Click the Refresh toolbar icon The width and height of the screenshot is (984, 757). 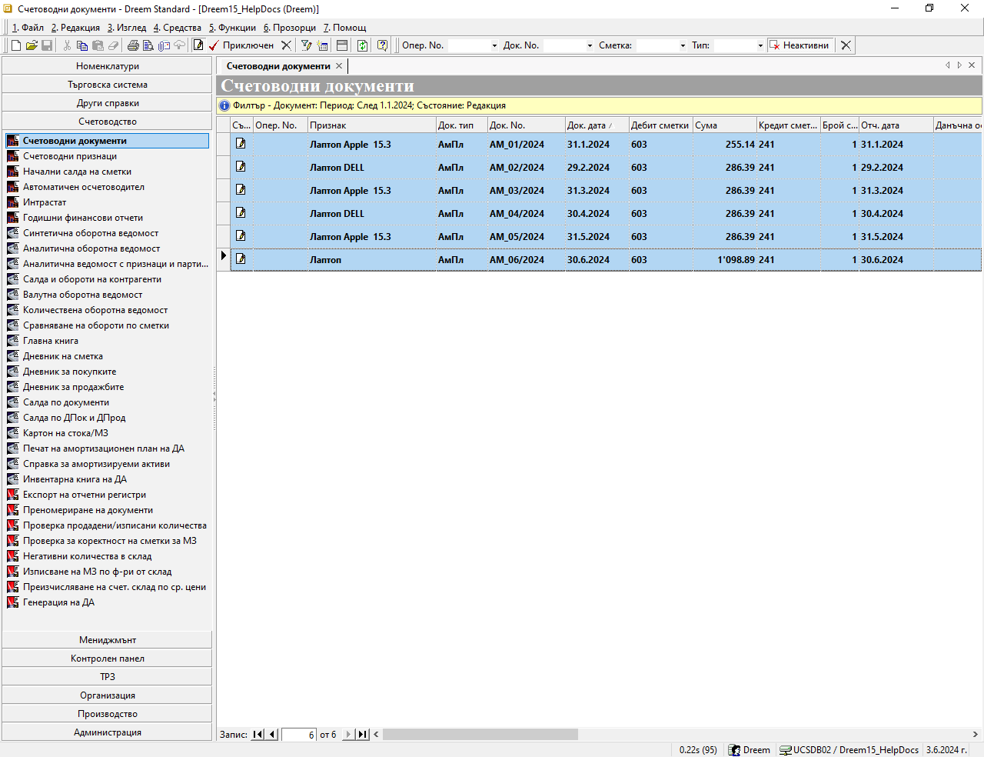362,45
